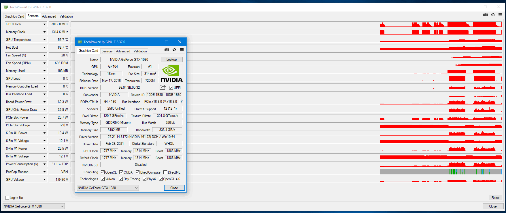
Task: Click the Reset button
Action: point(496,198)
